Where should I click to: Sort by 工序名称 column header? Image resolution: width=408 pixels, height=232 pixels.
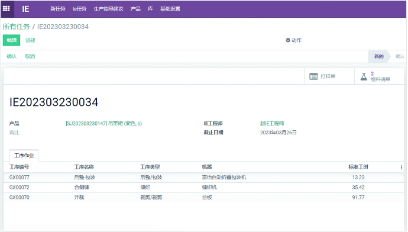click(x=84, y=167)
